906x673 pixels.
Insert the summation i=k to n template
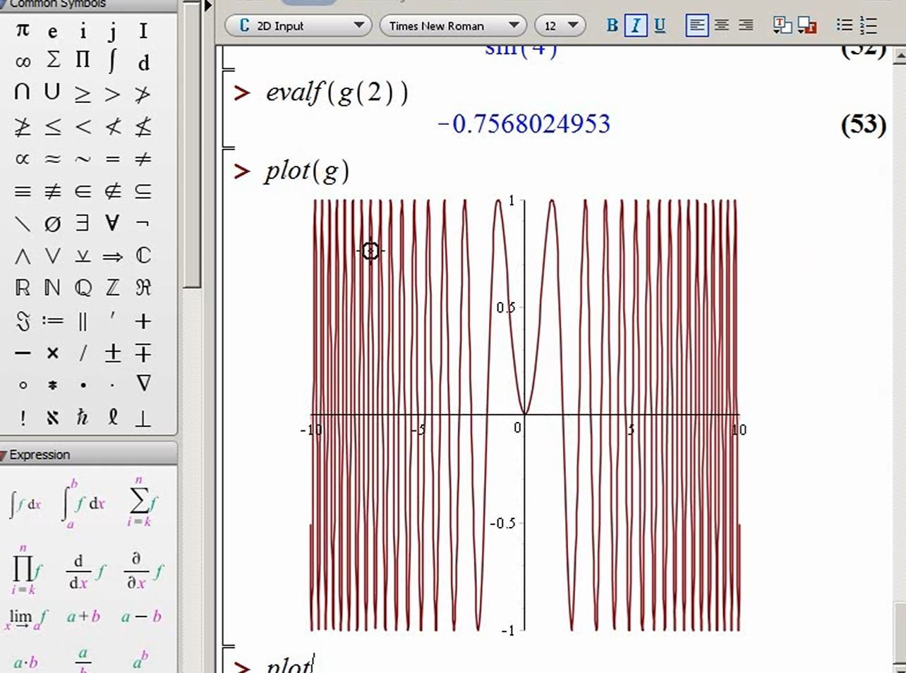click(141, 502)
